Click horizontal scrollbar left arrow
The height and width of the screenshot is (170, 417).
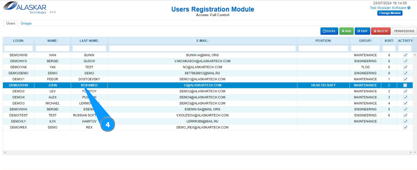5,153
